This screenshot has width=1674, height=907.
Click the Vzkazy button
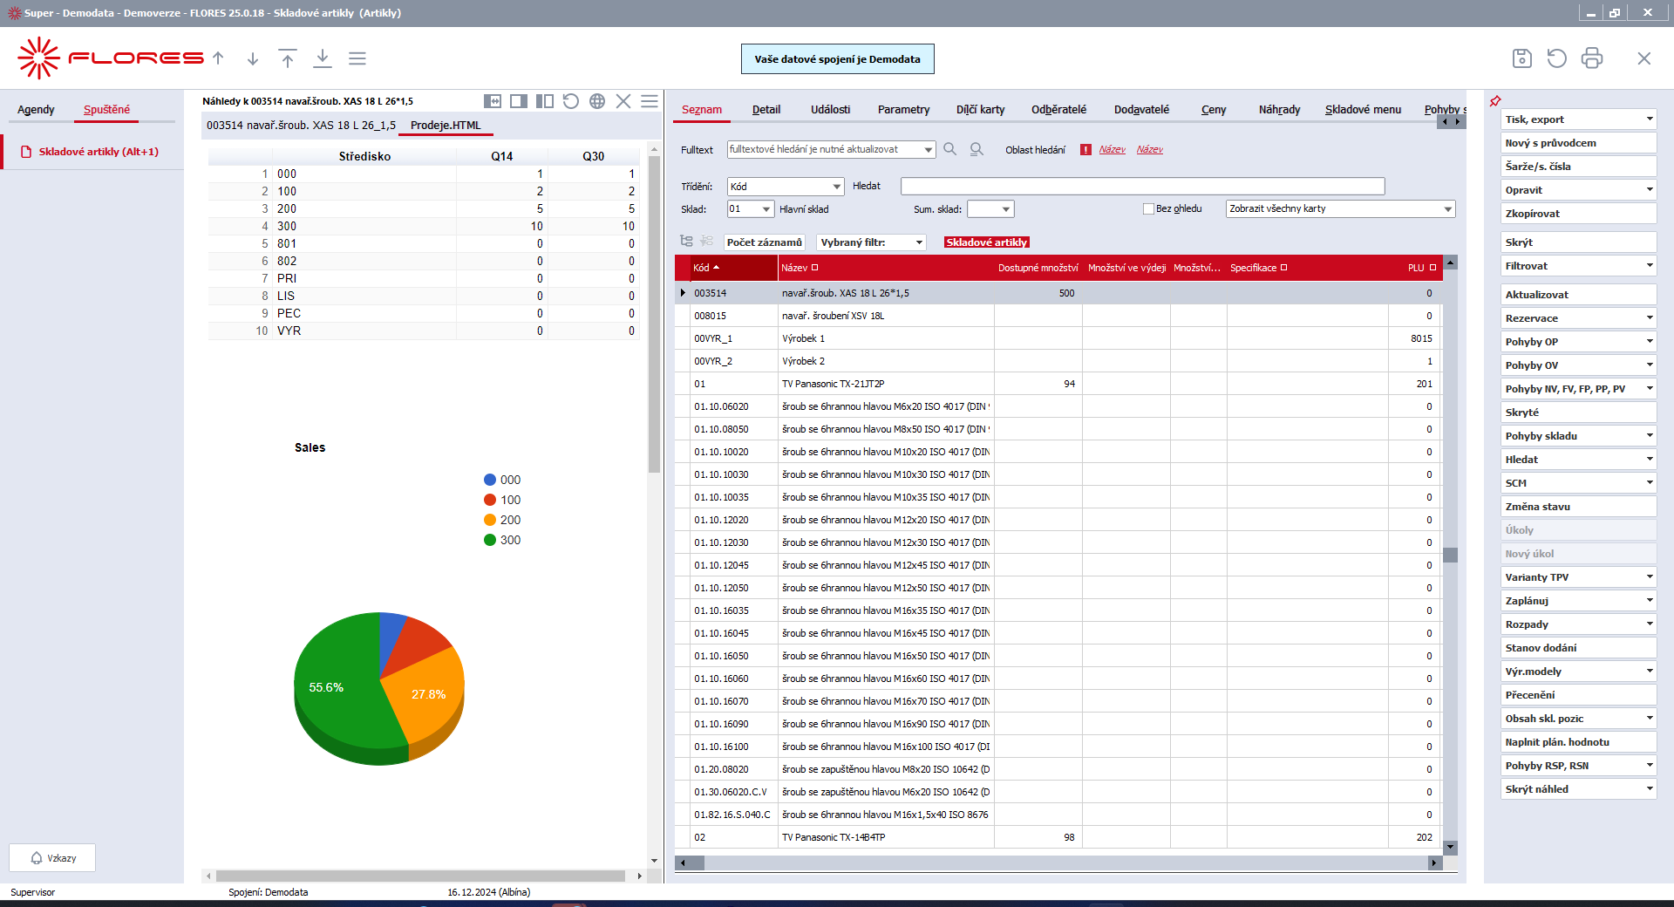pos(52,858)
